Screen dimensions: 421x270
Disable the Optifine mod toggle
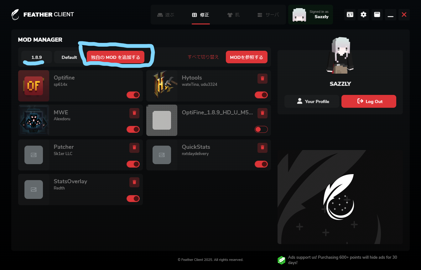click(x=133, y=95)
